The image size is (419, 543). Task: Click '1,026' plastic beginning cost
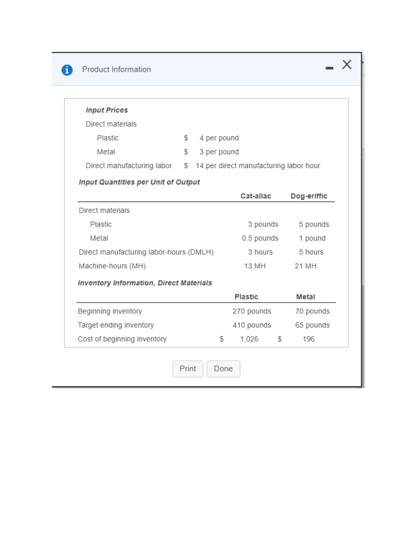pyautogui.click(x=249, y=339)
